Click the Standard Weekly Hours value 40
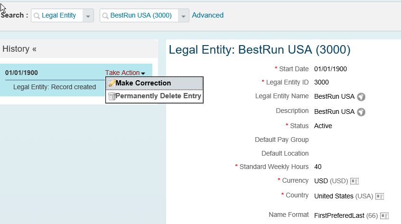Viewport: 401px width, 224px height. 318,167
